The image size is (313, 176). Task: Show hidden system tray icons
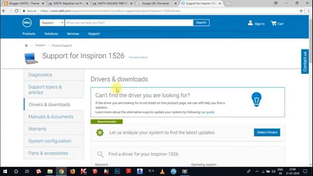(257, 172)
